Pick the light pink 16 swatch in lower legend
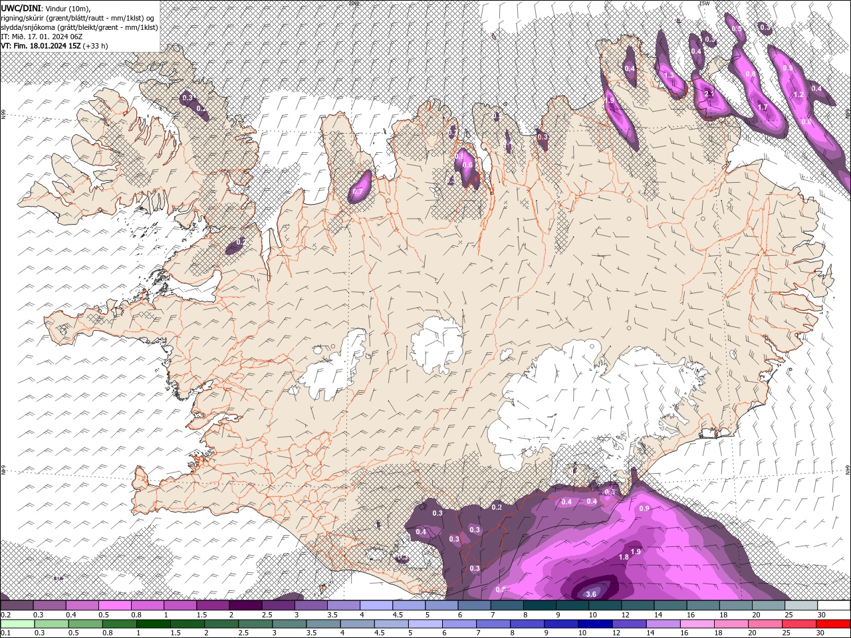 click(696, 624)
